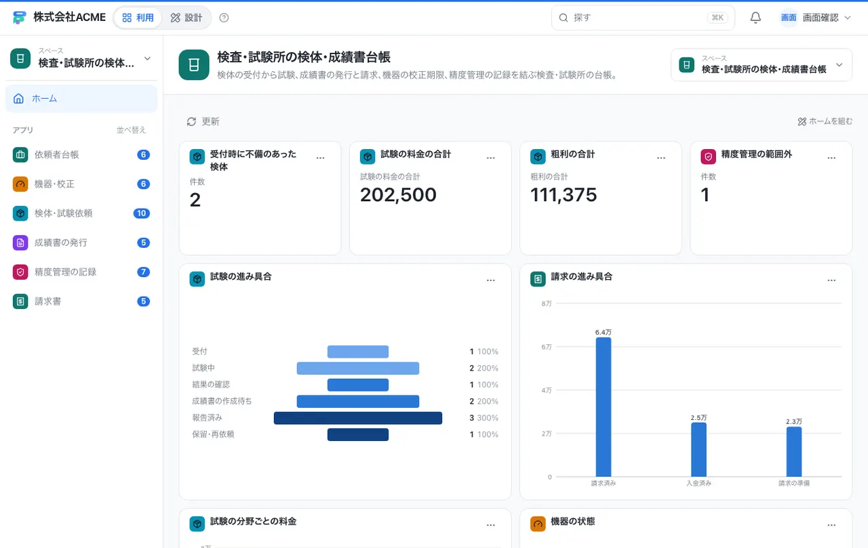Open the 粗利の合計 card options menu
Viewport: 868px width, 548px height.
click(661, 158)
